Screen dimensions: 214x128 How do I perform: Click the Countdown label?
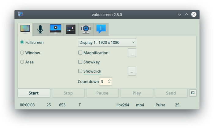point(88,81)
